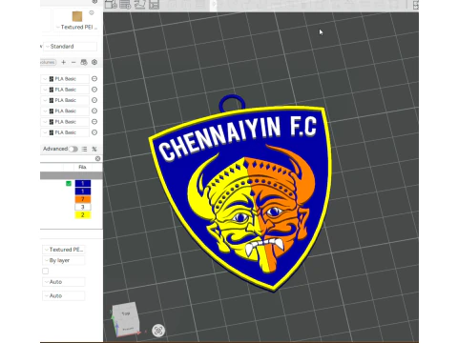The image size is (458, 343).
Task: Click the blue keychain ring on the badge
Action: pyautogui.click(x=232, y=102)
